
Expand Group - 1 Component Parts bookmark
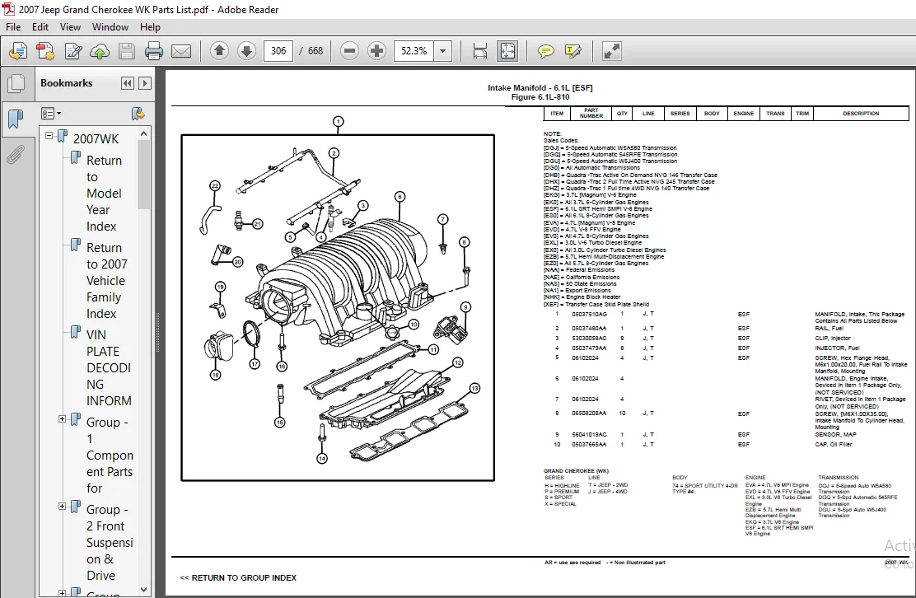pyautogui.click(x=62, y=418)
